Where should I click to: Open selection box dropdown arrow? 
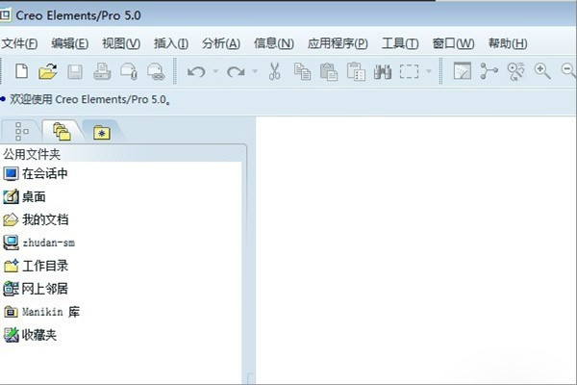pos(429,71)
